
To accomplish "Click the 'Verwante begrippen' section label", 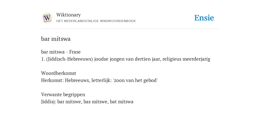I will tap(63, 94).
